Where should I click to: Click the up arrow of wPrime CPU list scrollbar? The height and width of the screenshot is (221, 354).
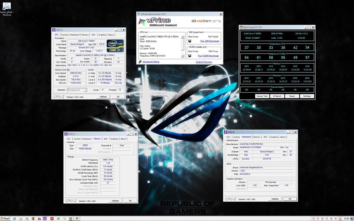[x=183, y=37]
